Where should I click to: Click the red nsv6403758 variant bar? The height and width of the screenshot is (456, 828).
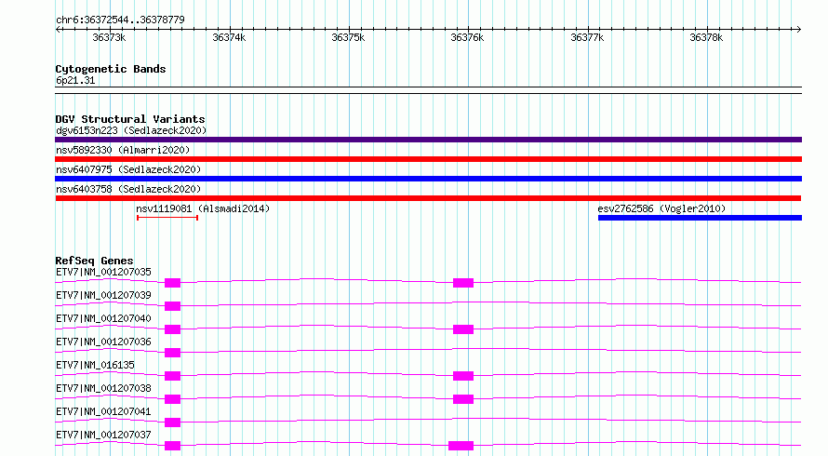click(x=428, y=198)
